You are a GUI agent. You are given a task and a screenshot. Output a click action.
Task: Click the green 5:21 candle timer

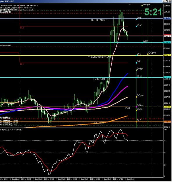click(153, 12)
